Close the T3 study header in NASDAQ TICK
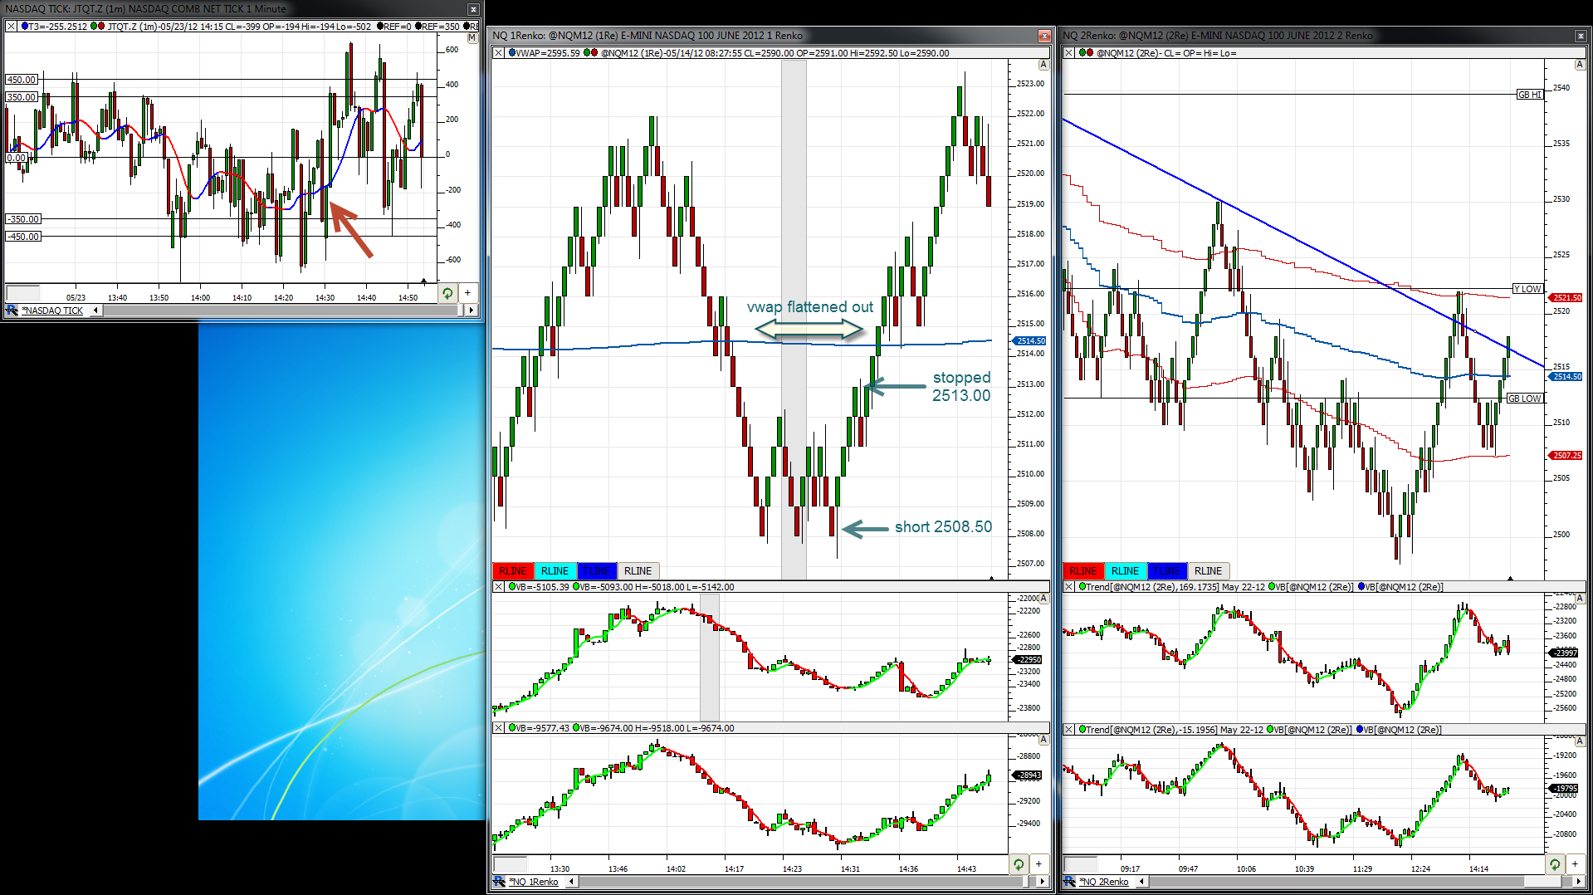The height and width of the screenshot is (895, 1593). click(x=12, y=27)
